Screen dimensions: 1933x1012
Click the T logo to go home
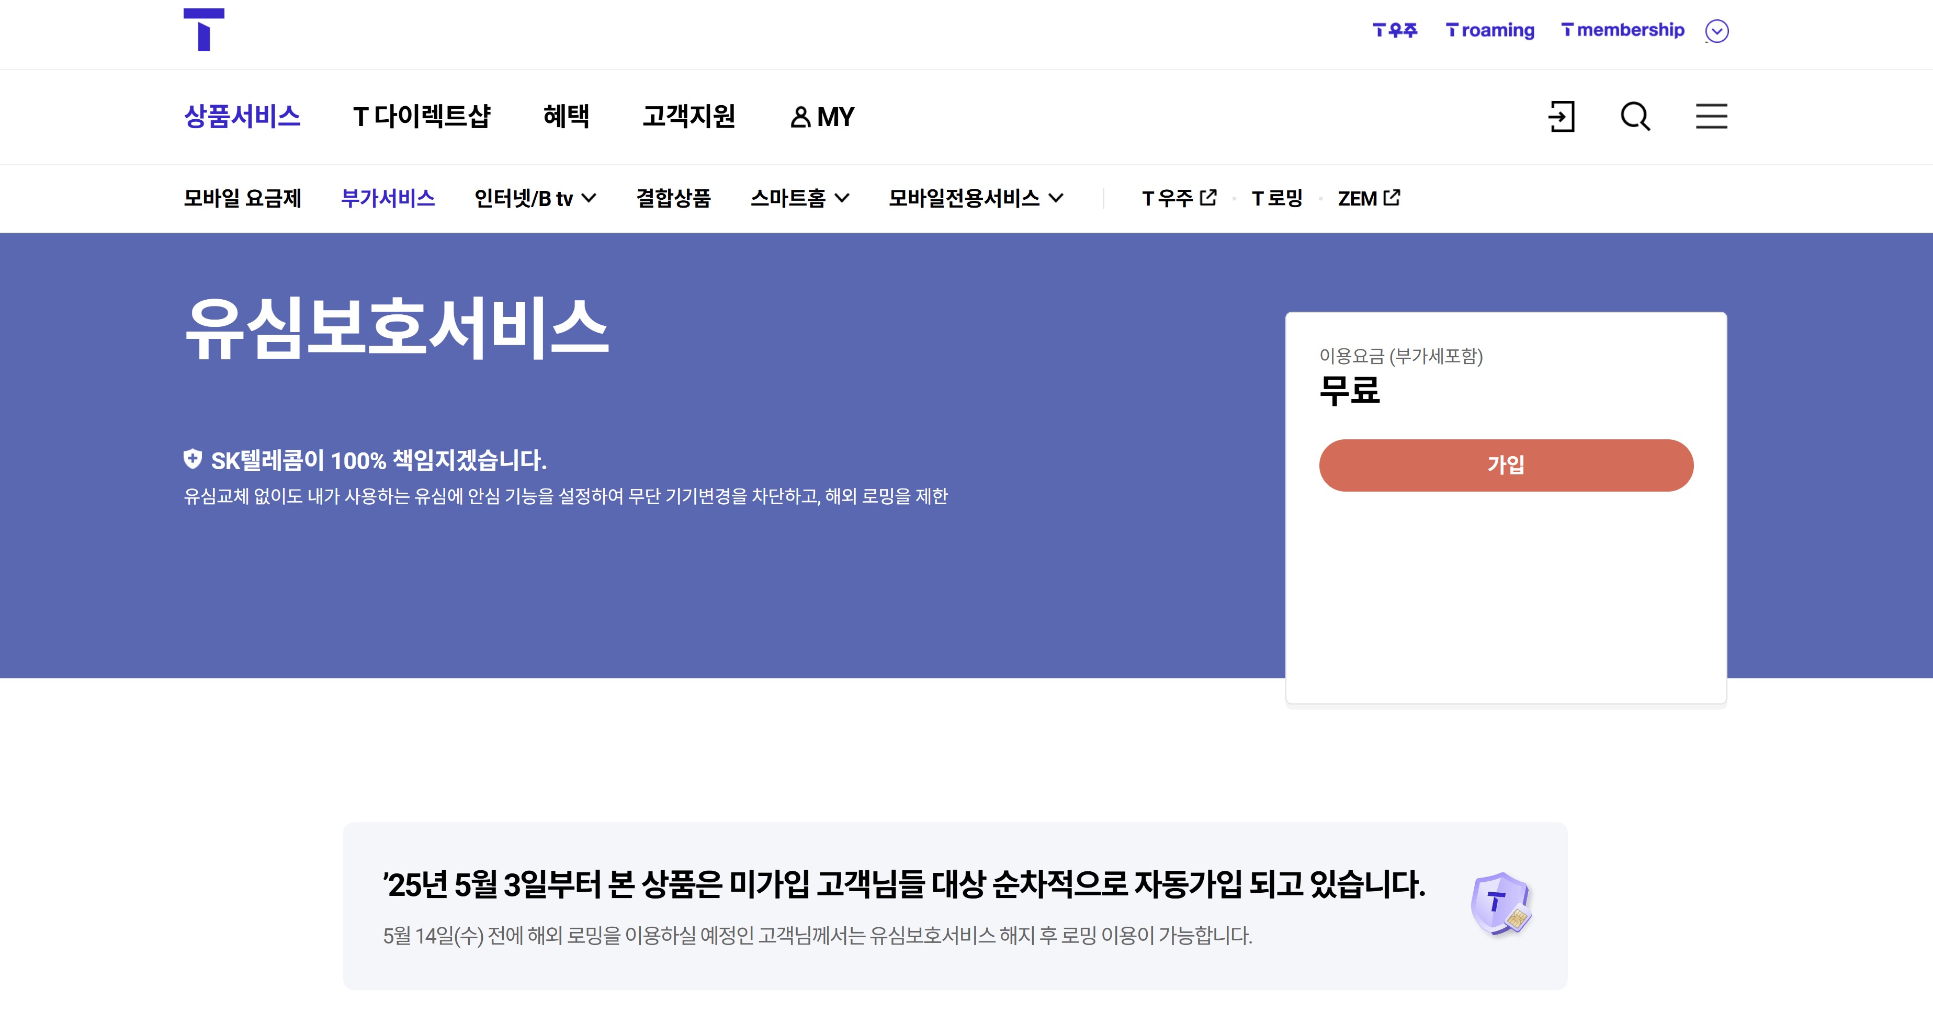[204, 30]
